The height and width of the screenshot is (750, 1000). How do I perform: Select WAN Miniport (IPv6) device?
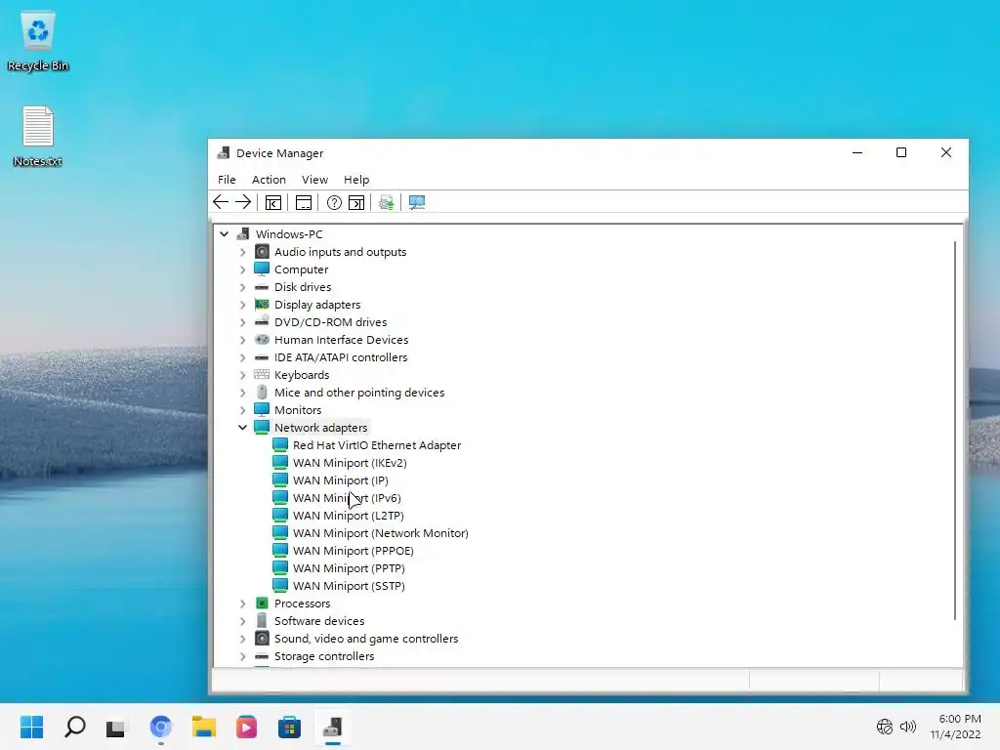[x=347, y=498]
